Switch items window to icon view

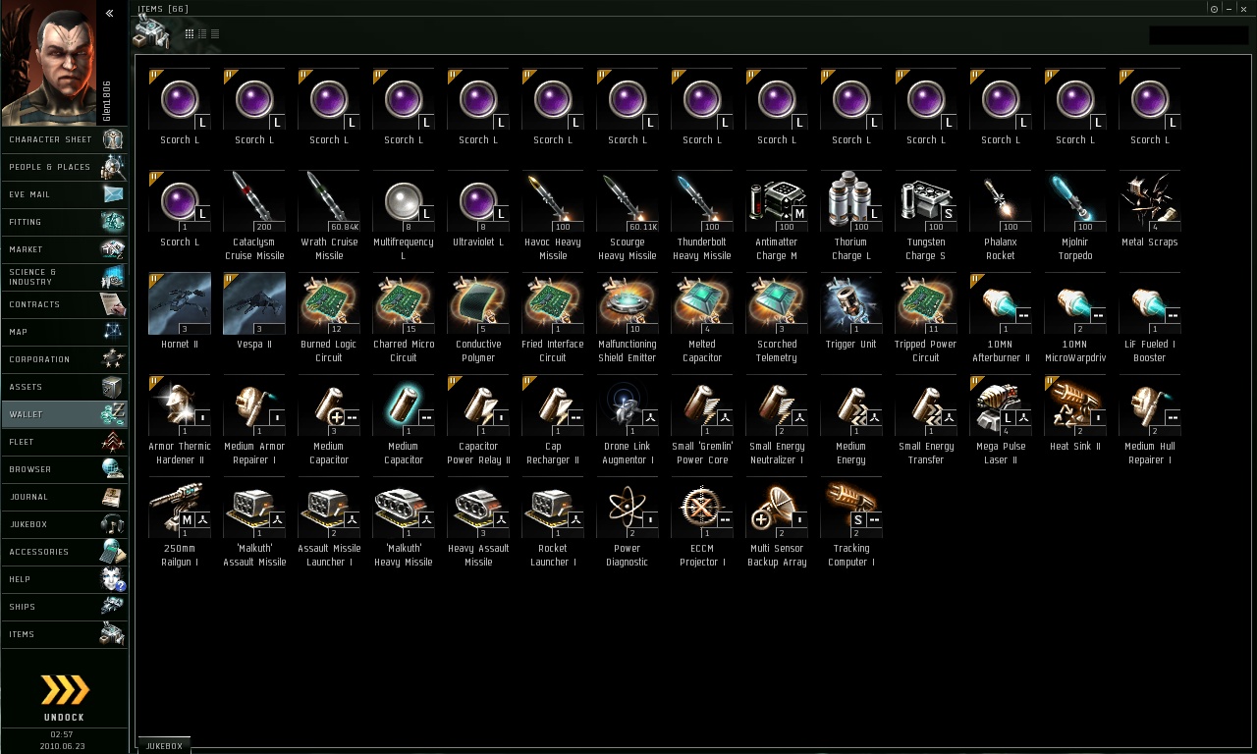coord(190,34)
